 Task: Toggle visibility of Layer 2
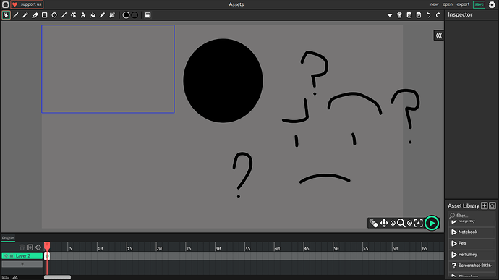pos(6,256)
